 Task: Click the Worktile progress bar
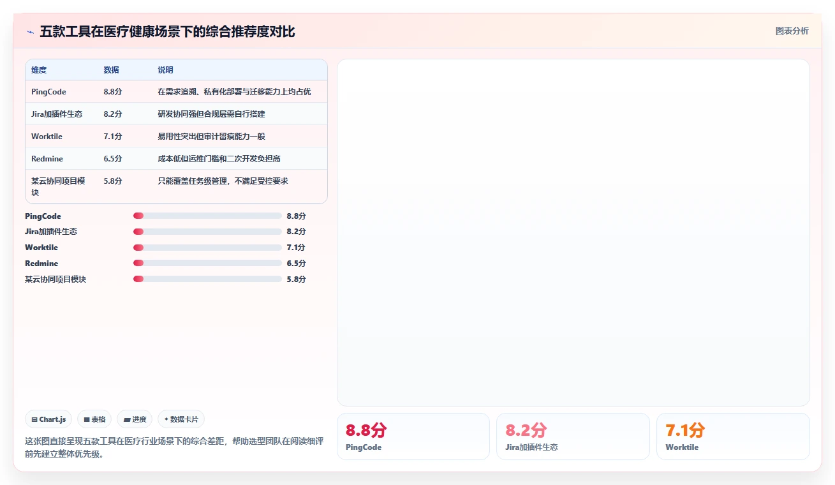pyautogui.click(x=207, y=248)
